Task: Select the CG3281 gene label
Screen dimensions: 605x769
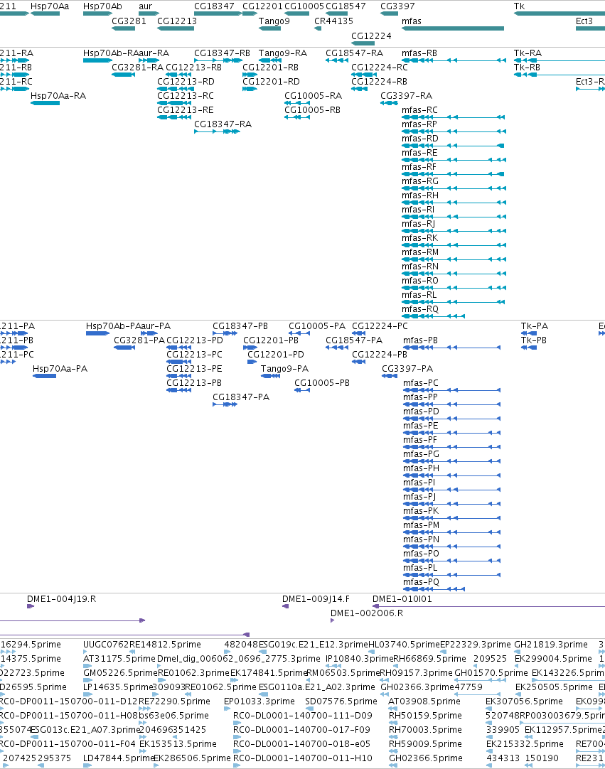Action: coord(129,21)
